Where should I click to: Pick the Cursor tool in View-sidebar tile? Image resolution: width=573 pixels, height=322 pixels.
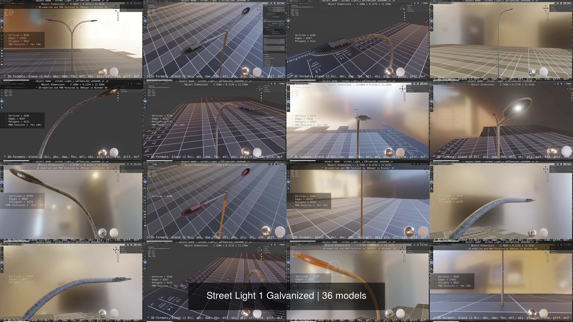click(145, 9)
